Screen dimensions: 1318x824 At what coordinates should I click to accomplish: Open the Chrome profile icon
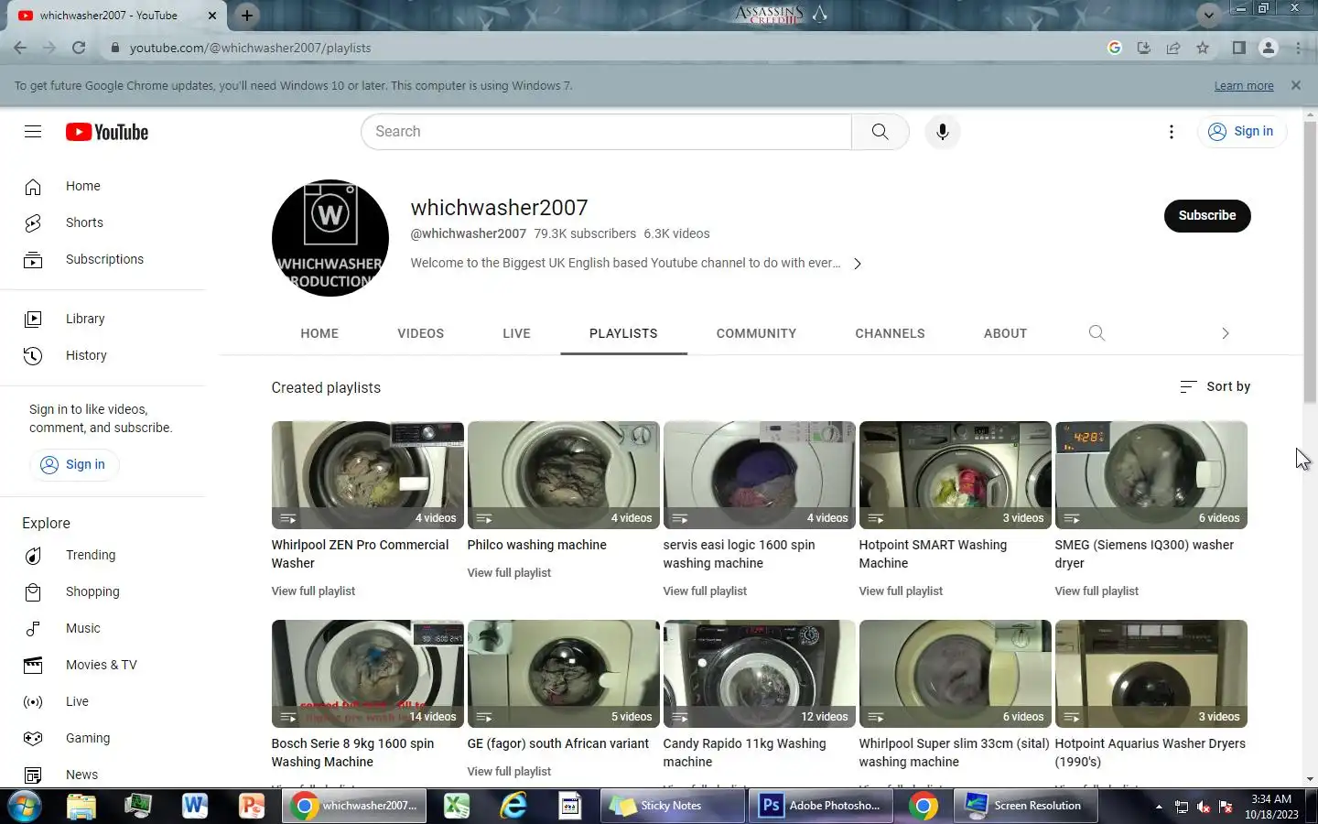(x=1268, y=48)
